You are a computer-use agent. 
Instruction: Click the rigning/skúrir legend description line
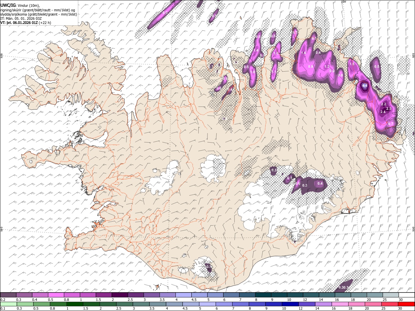tap(38, 10)
